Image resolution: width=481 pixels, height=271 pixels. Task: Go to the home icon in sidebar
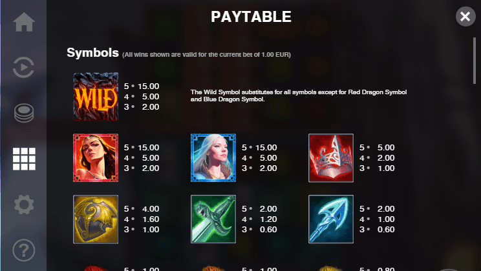pyautogui.click(x=24, y=22)
